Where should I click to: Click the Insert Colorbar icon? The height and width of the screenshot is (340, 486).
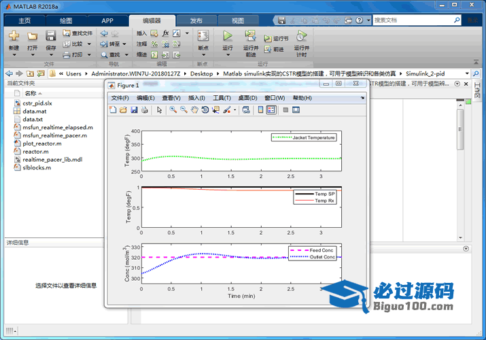click(260, 109)
